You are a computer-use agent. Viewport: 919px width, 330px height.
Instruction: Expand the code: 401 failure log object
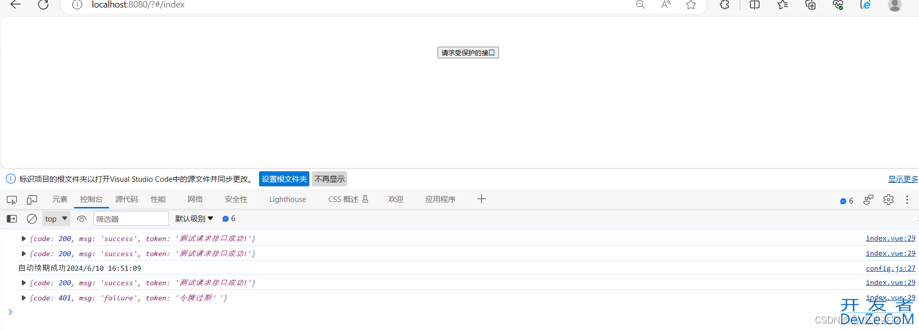[24, 298]
